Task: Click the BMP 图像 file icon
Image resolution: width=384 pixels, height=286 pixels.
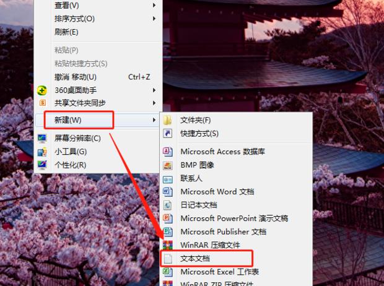Action: pos(167,165)
